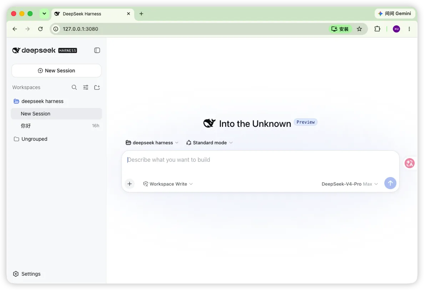This screenshot has height=290, width=424.
Task: Go back with the browser back arrow
Action: click(x=15, y=29)
